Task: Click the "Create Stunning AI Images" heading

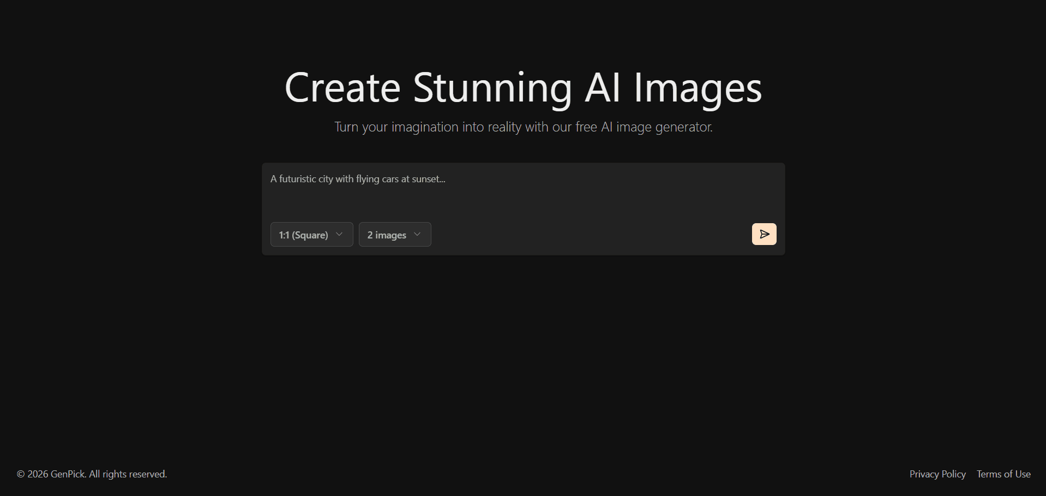Action: 522,87
